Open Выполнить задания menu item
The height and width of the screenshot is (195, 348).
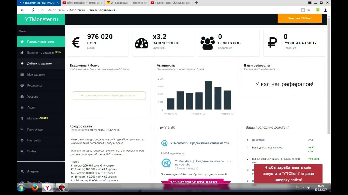point(41,53)
